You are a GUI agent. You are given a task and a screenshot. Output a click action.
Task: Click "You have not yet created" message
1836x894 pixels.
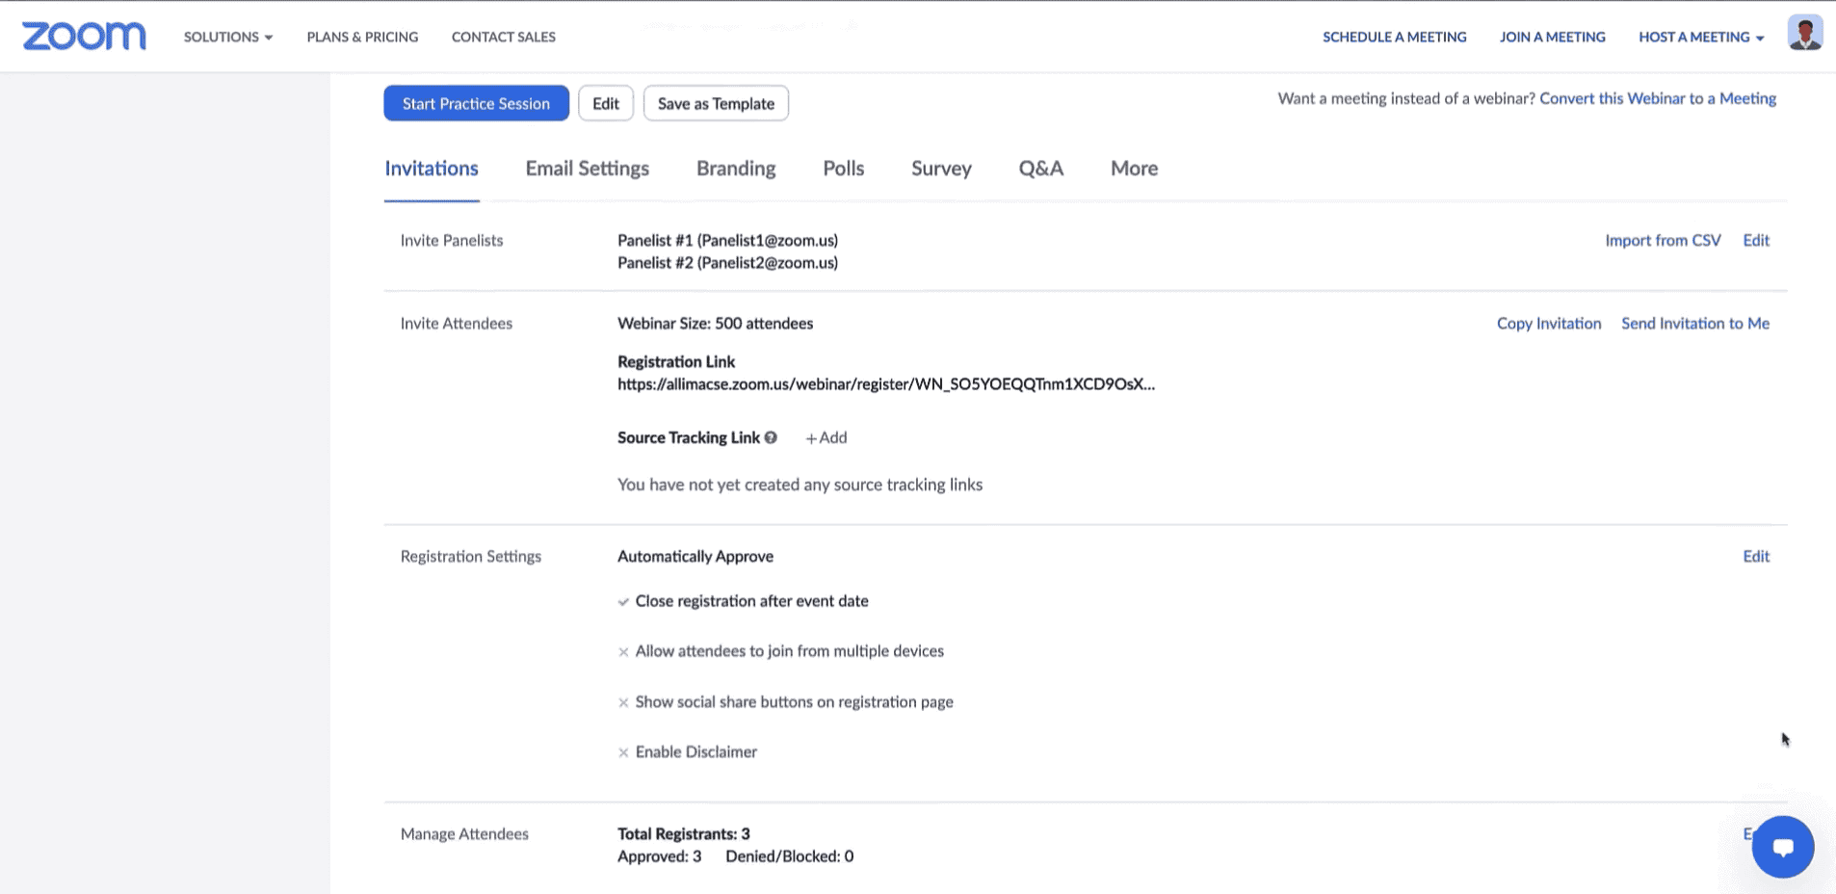pos(800,485)
